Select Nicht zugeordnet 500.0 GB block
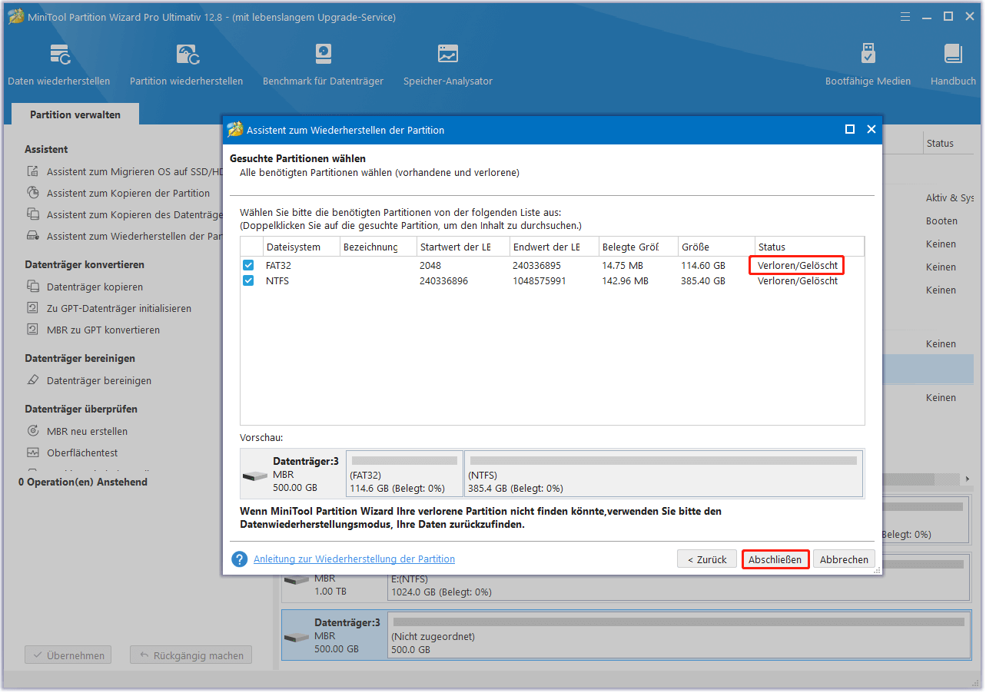Image resolution: width=986 pixels, height=693 pixels. (679, 635)
